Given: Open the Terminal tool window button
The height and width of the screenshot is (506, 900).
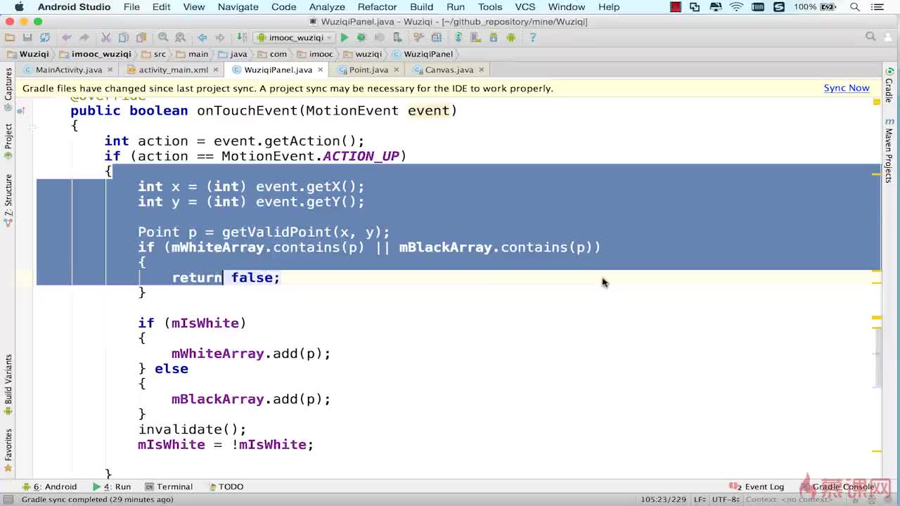Looking at the screenshot, I should (x=169, y=486).
